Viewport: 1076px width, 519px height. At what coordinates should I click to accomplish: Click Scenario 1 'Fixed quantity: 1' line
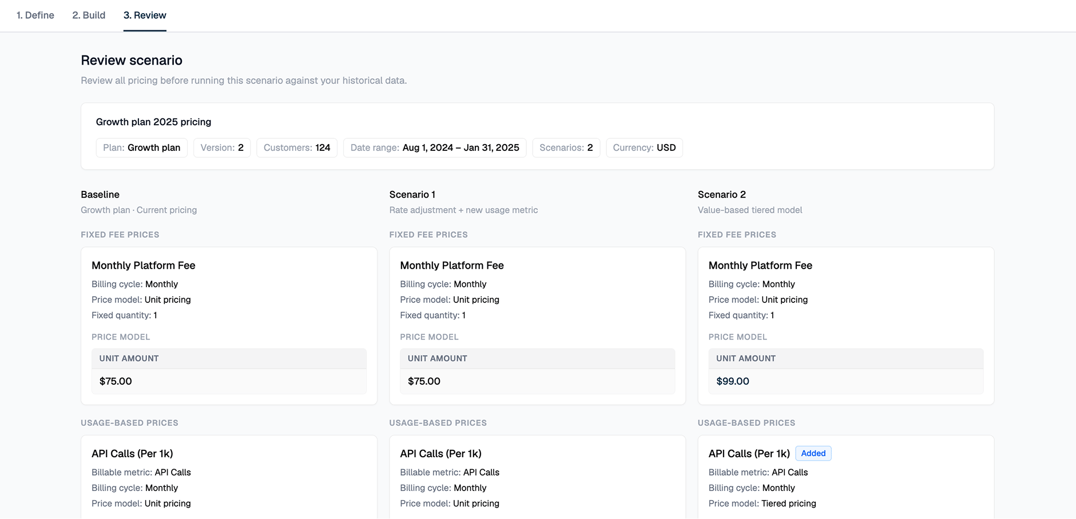pos(433,315)
